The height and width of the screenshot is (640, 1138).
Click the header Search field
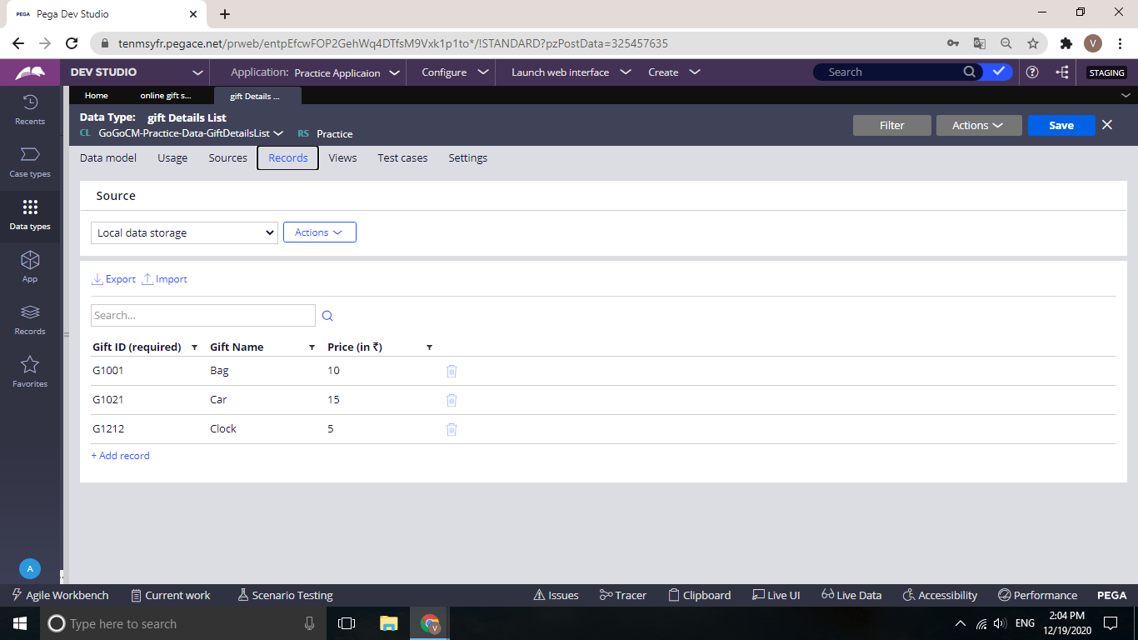click(887, 72)
